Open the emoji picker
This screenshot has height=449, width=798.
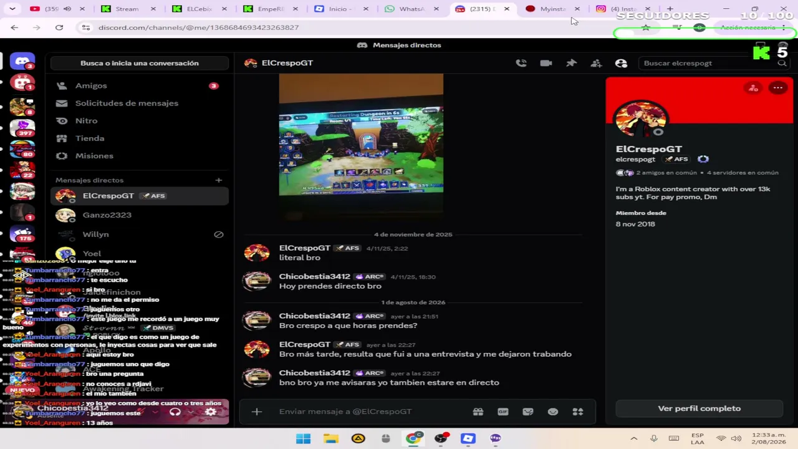coord(553,412)
